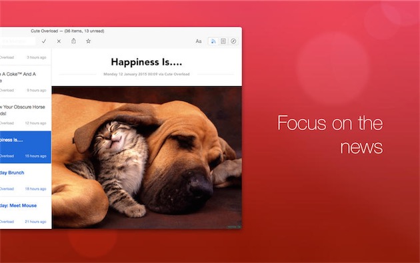The height and width of the screenshot is (263, 420).
Task: Open the share menu icon
Action: 73,41
